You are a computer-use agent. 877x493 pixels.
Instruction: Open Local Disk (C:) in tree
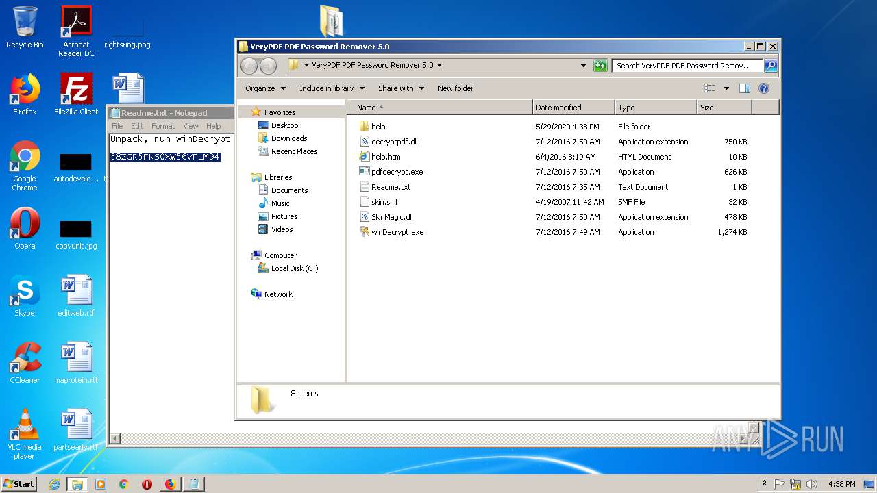[288, 268]
